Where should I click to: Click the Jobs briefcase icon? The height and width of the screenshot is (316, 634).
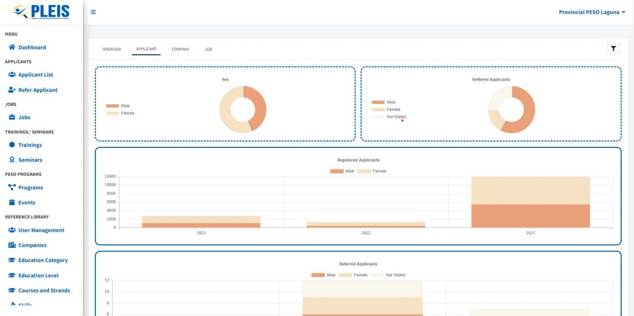point(12,117)
